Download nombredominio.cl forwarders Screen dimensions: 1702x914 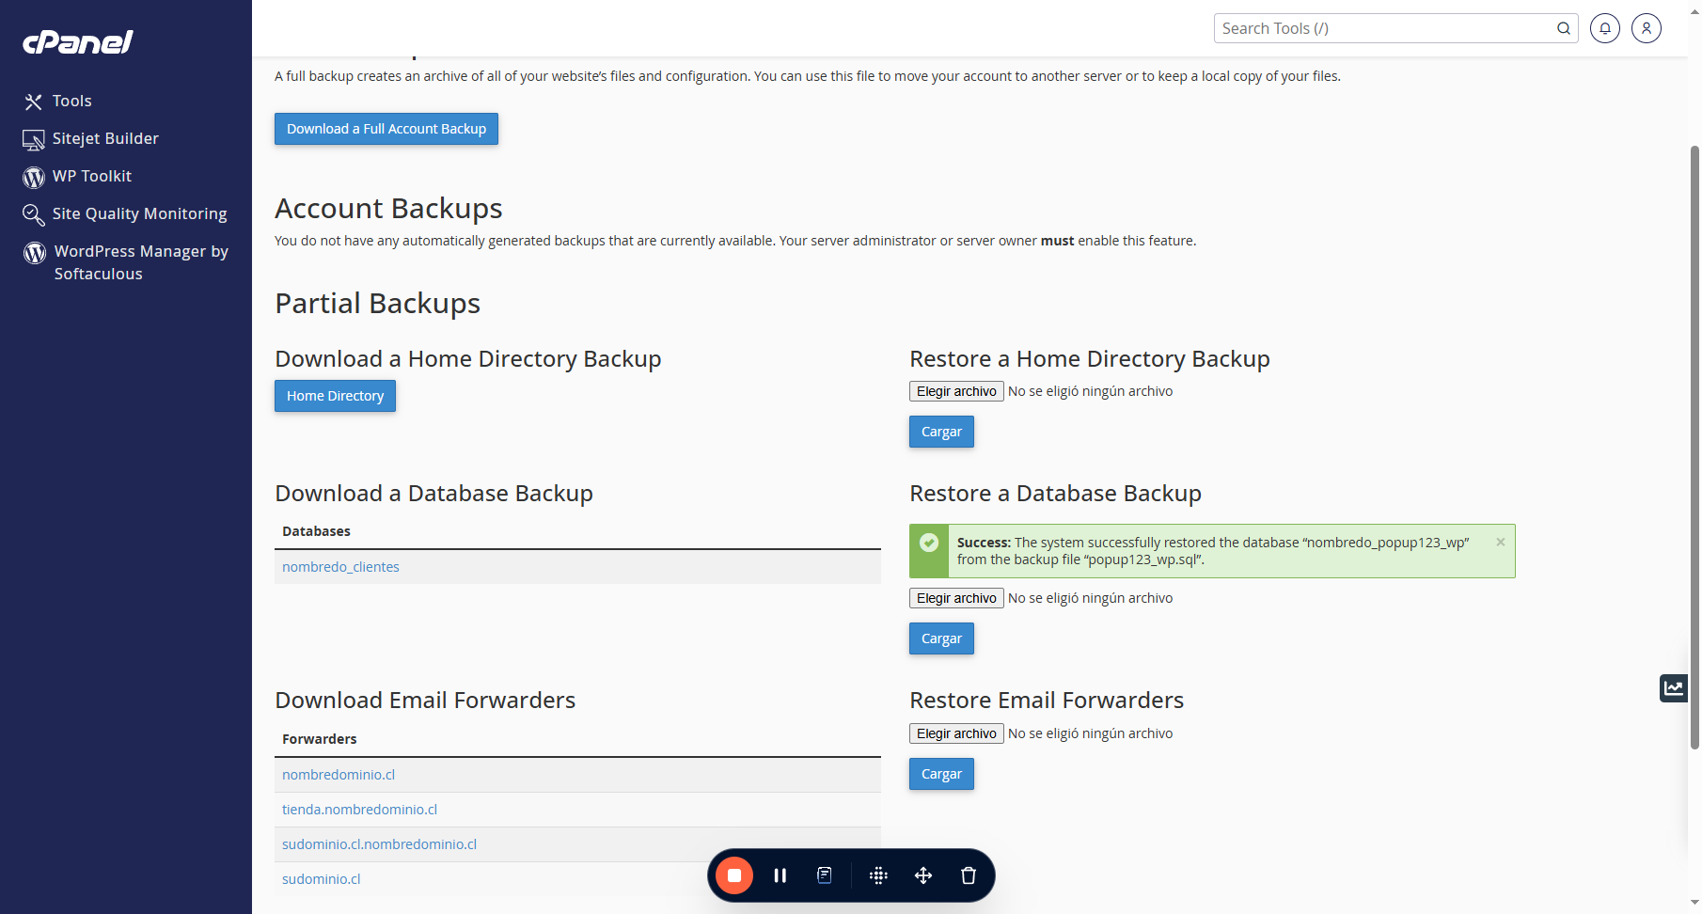339,775
